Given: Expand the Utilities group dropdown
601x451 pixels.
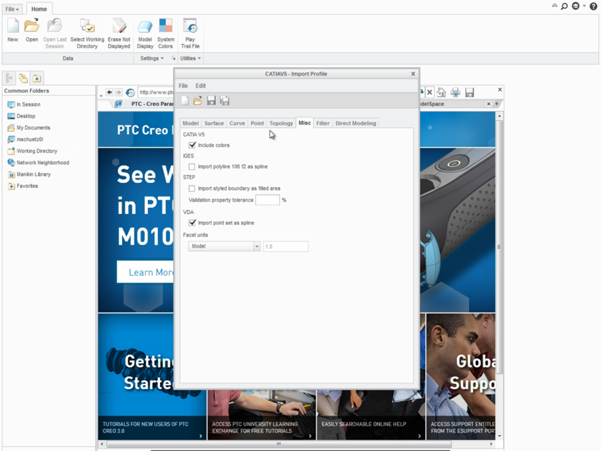Looking at the screenshot, I should coord(191,58).
